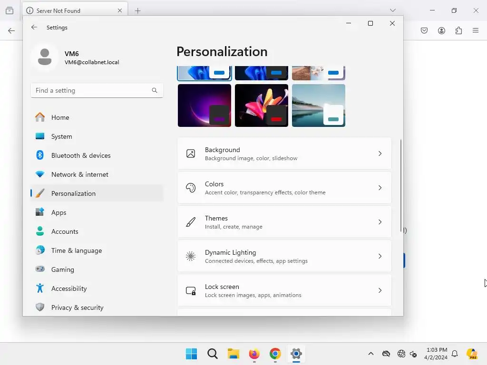Click the Find a setting search box

point(97,90)
